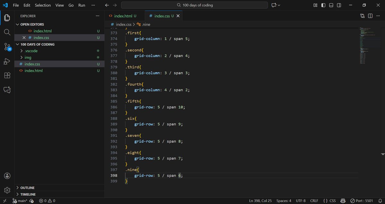This screenshot has width=385, height=204.
Task: Place cursor on .fifth{ line 385
Action: pos(133,101)
